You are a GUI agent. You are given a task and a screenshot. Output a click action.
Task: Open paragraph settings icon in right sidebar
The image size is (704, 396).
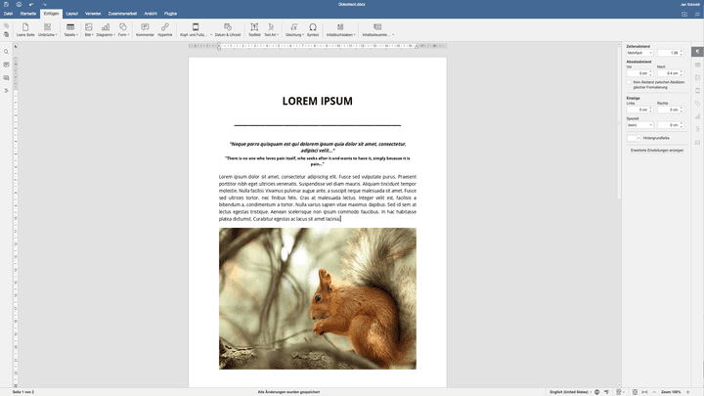point(698,52)
